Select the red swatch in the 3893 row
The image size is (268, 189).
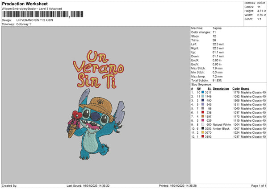[203, 136]
